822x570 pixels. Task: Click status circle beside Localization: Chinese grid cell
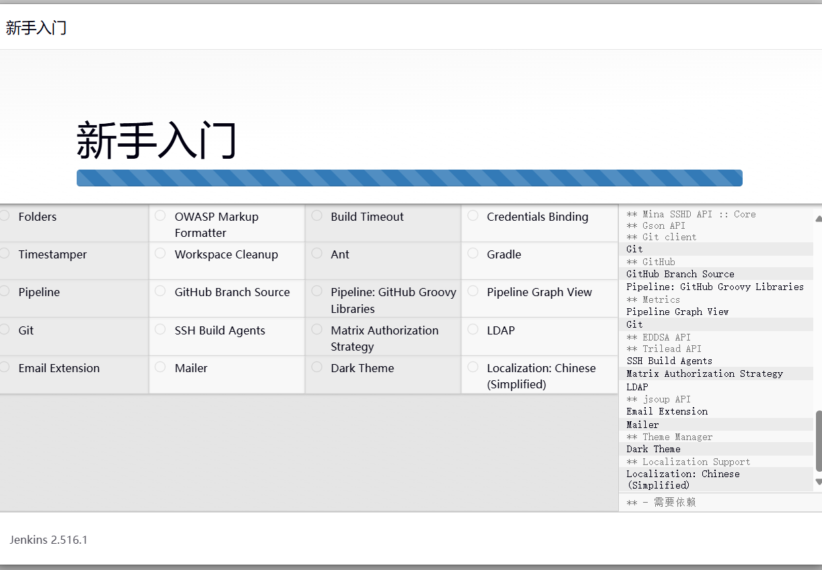click(473, 367)
